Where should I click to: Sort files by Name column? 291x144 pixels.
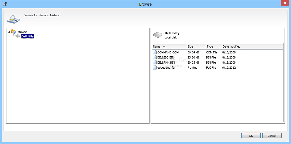170,46
